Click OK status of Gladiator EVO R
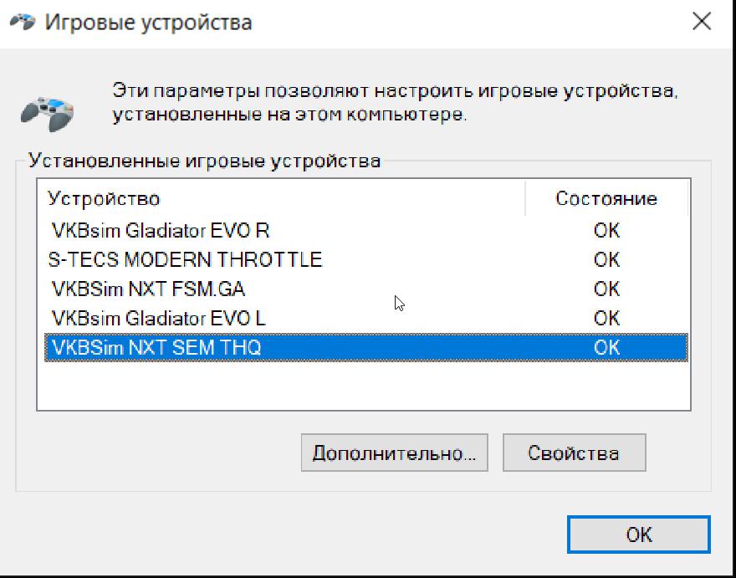This screenshot has width=736, height=578. point(606,230)
